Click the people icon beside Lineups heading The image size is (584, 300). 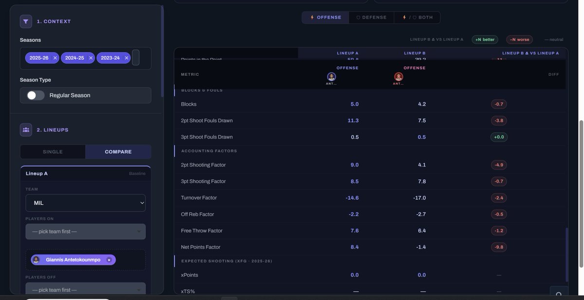point(26,130)
